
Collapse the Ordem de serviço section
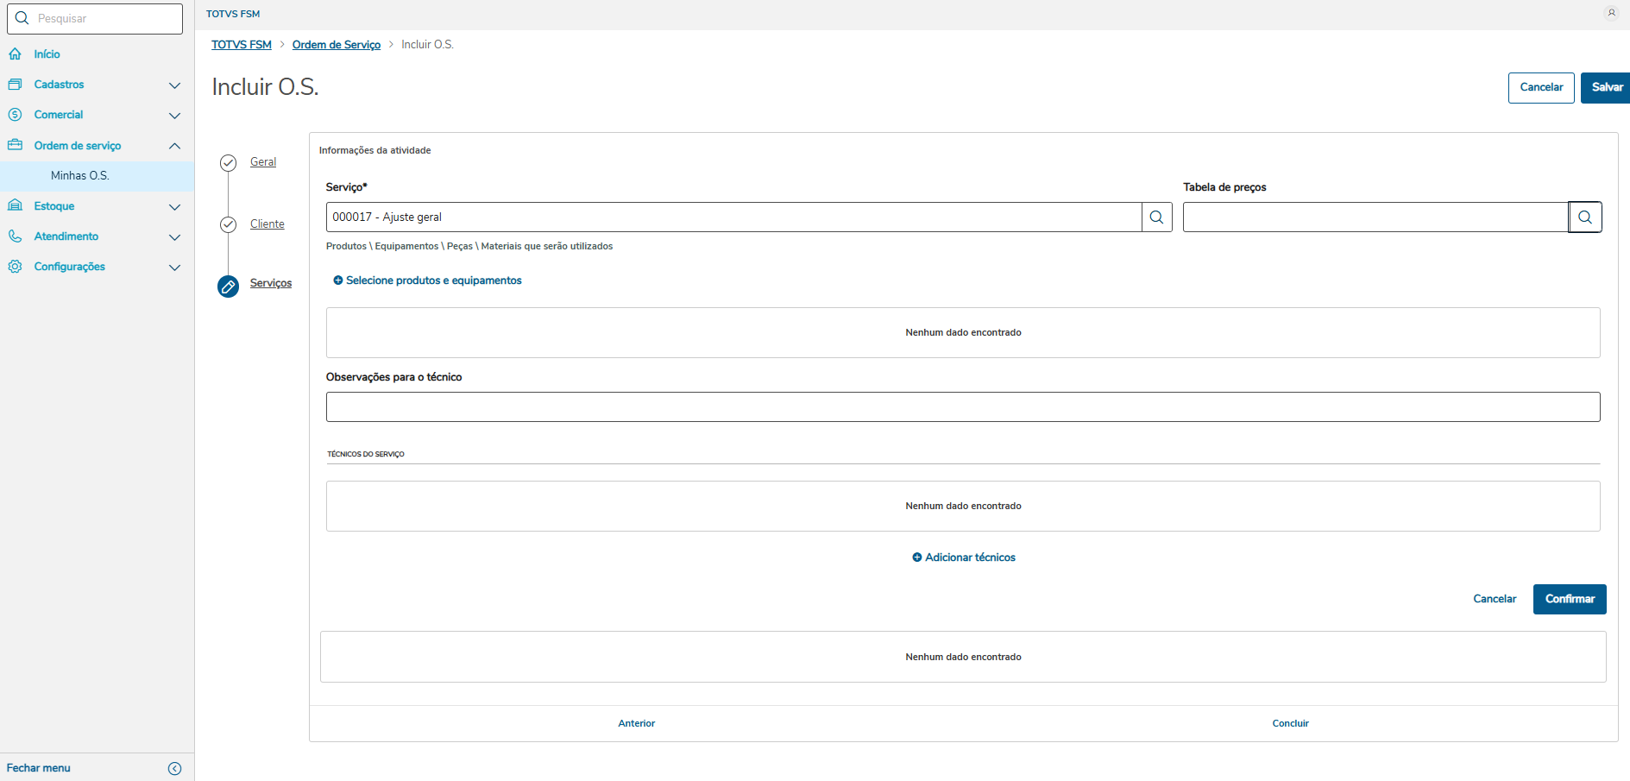pyautogui.click(x=174, y=146)
